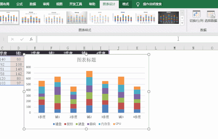Select the first chart style thumbnail
218x139 pixels.
pyautogui.click(x=9, y=18)
